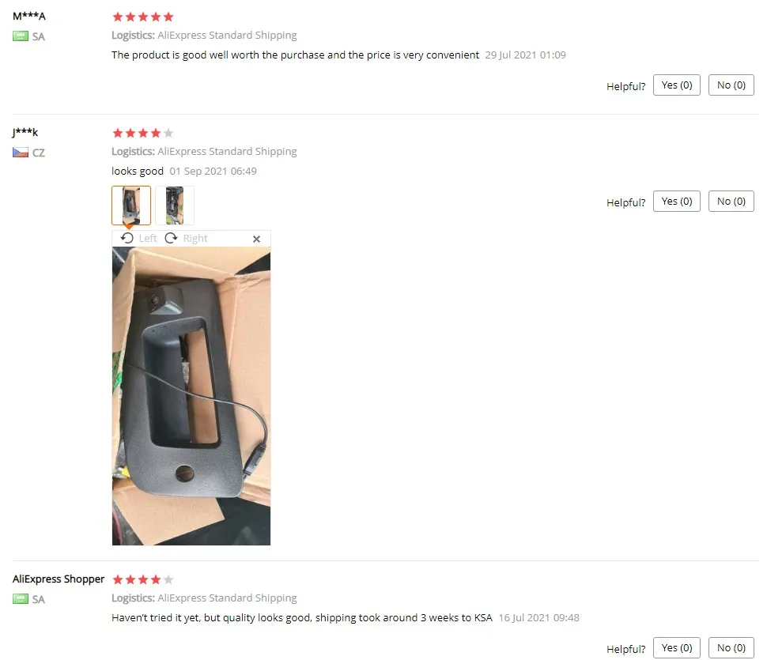Screen dimensions: 767x660
Task: Click the enlarged tailgate handle photo
Action: pyautogui.click(x=191, y=396)
